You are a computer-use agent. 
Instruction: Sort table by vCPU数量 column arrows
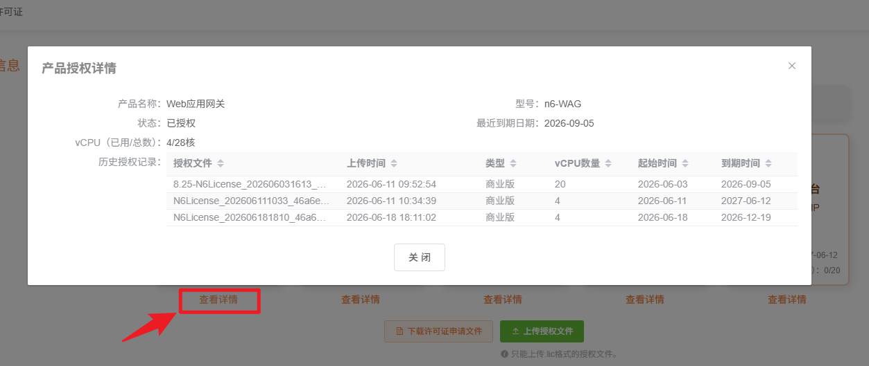click(608, 164)
